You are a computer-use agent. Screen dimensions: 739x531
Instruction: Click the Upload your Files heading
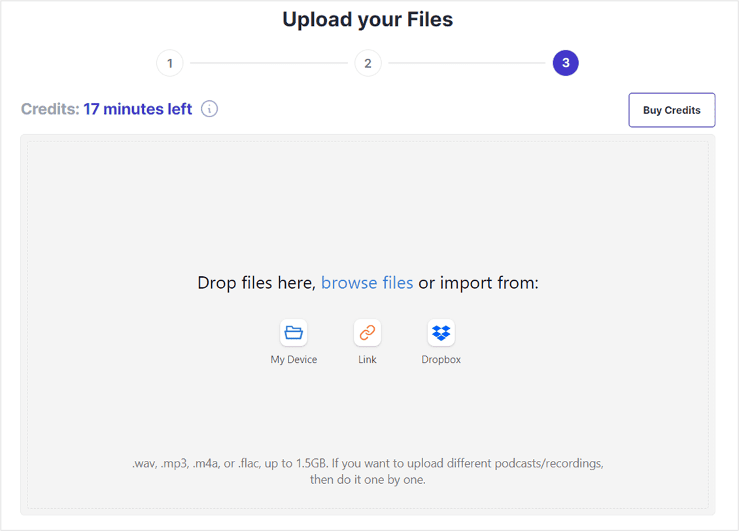(x=368, y=19)
